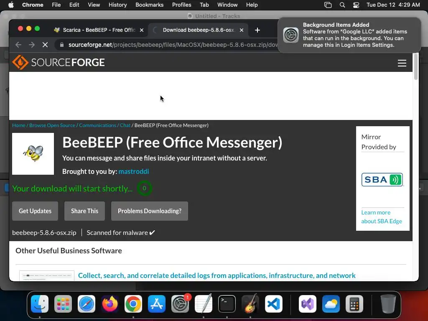Click Google Chrome in the Dock
Screen dimensions: 428x321
pyautogui.click(x=133, y=304)
